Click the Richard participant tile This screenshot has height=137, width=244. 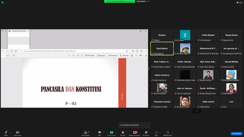(x=162, y=35)
